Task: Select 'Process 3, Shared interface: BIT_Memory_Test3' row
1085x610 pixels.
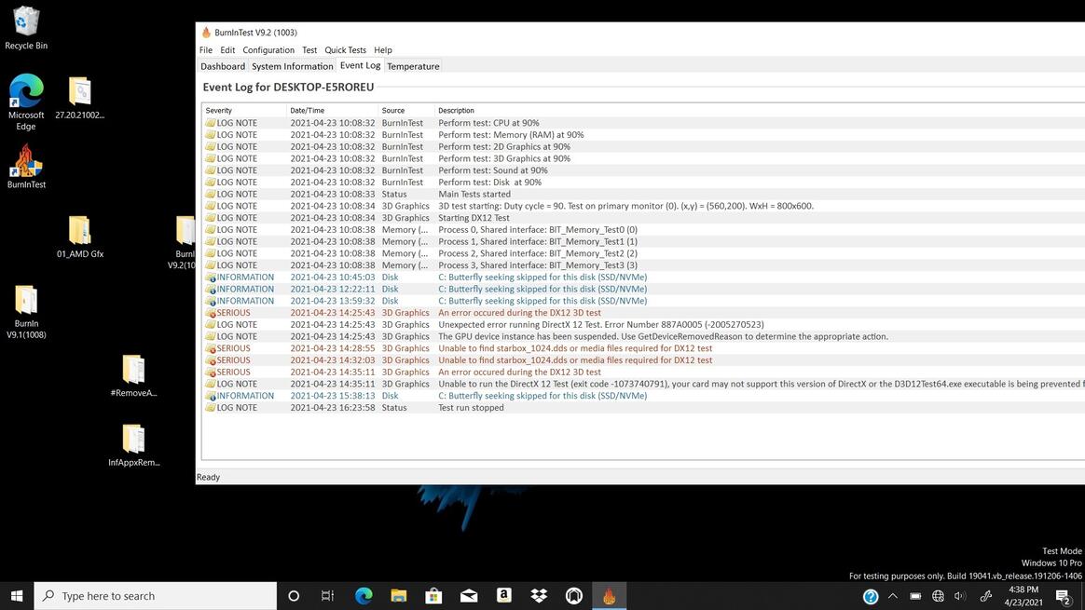Action: (643, 265)
